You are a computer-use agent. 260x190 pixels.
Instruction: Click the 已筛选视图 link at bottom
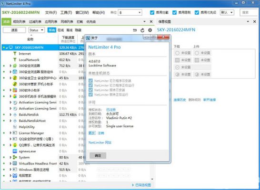[143, 185]
